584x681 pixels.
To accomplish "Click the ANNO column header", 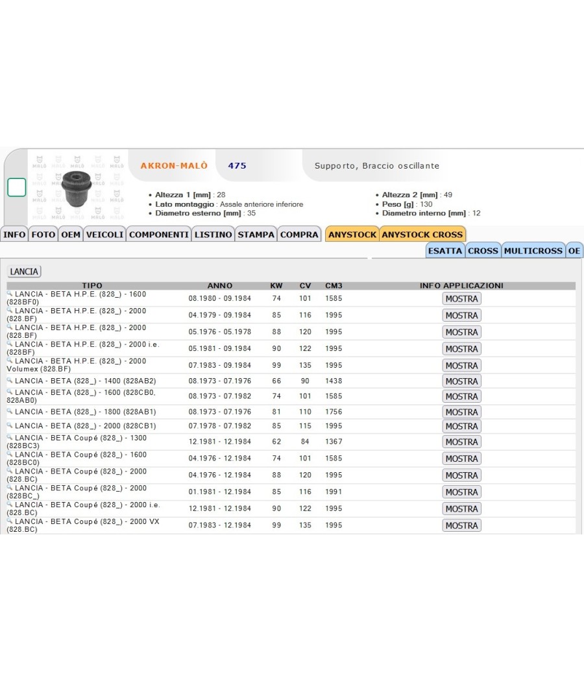I will pyautogui.click(x=220, y=286).
